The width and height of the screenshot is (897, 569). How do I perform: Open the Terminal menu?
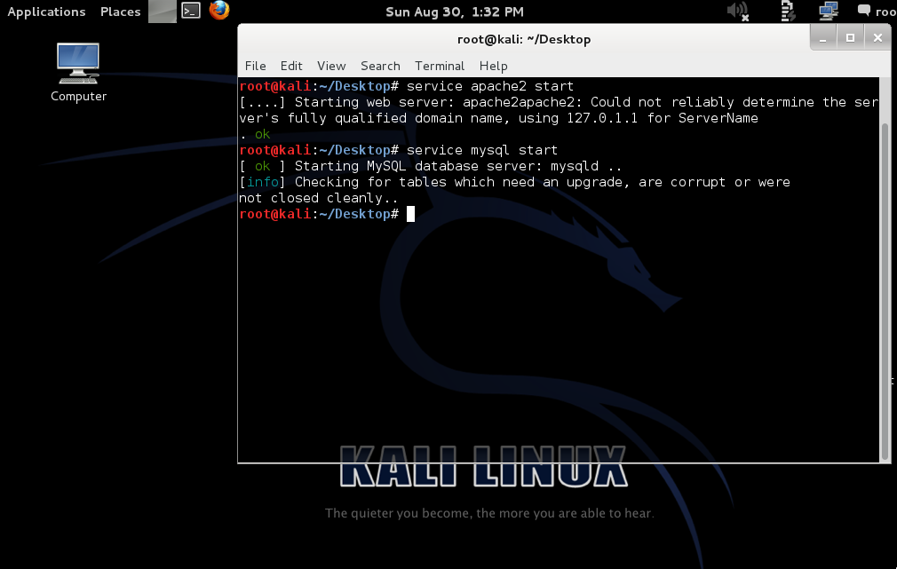click(x=440, y=66)
